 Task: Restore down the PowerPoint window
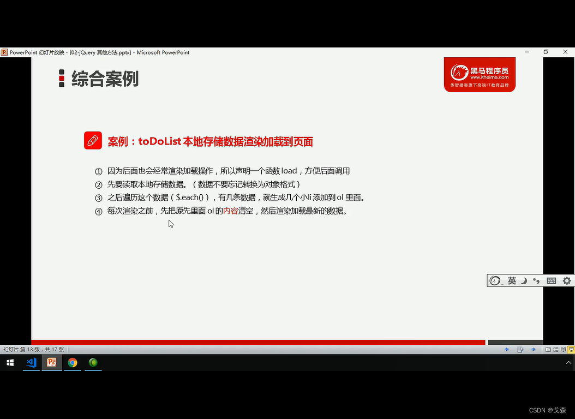click(546, 52)
